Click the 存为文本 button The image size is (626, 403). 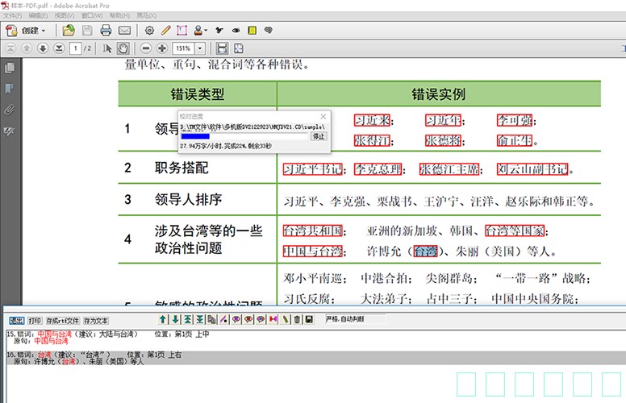tap(96, 321)
